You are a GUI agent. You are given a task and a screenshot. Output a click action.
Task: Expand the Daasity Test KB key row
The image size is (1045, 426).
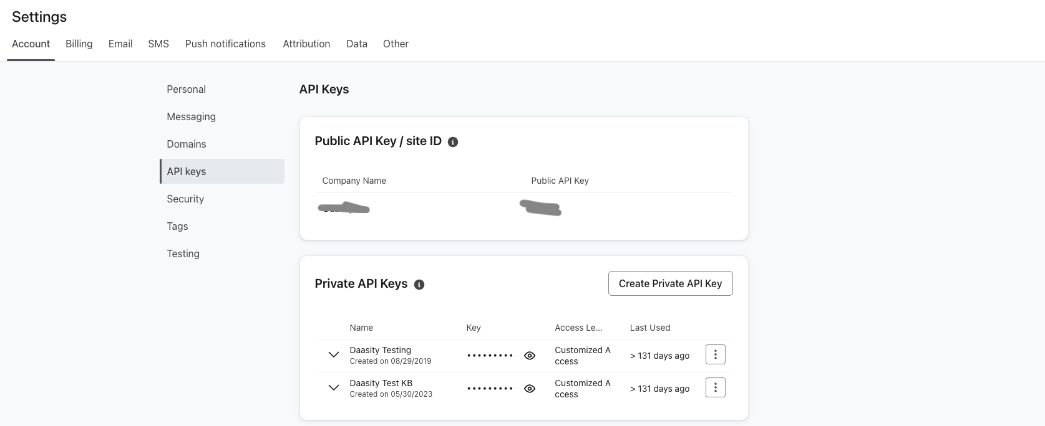[x=334, y=388]
